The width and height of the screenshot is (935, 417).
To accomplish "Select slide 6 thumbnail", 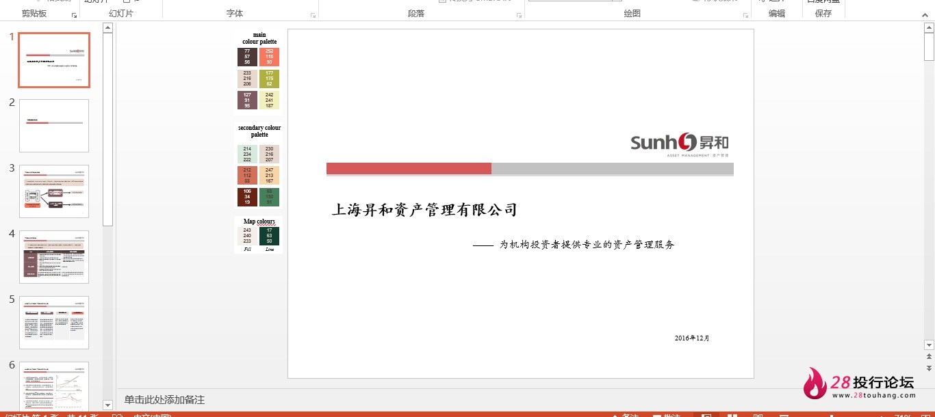I will click(54, 386).
